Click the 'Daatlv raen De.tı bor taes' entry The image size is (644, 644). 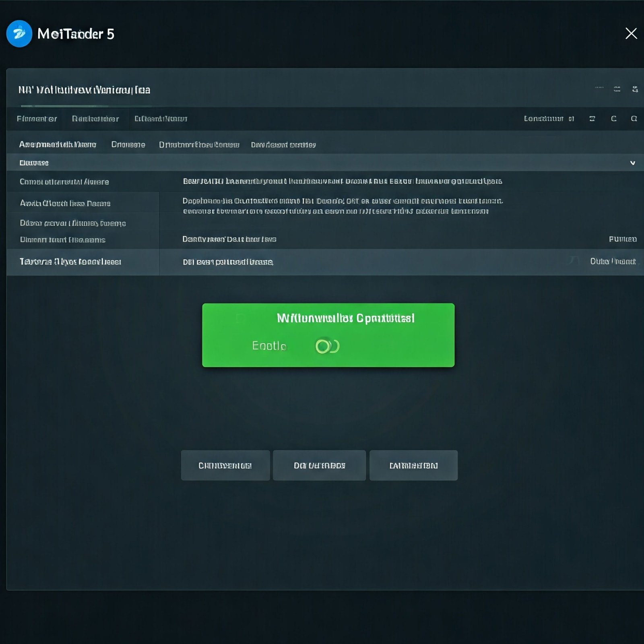[x=229, y=239]
